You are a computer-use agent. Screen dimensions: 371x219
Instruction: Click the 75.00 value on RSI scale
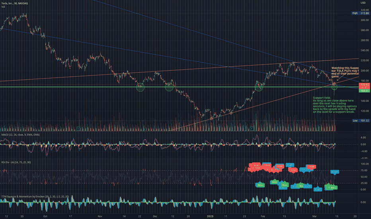pyautogui.click(x=364, y=170)
